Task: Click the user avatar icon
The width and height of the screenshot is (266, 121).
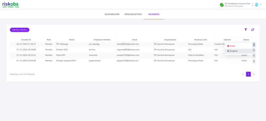Action: tap(256, 5)
